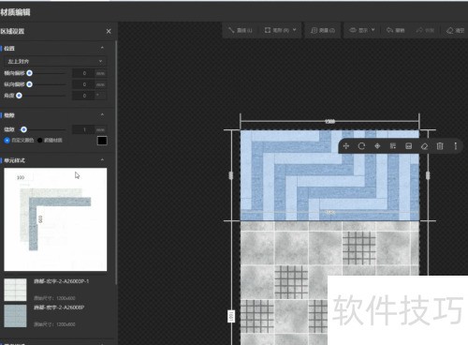Click the clear eraser toolbar button
The image size is (468, 345).
coord(455,30)
